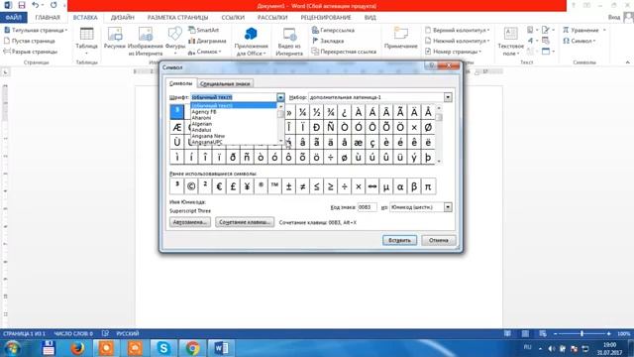Select the not-equal ≠ recent symbol

302,186
